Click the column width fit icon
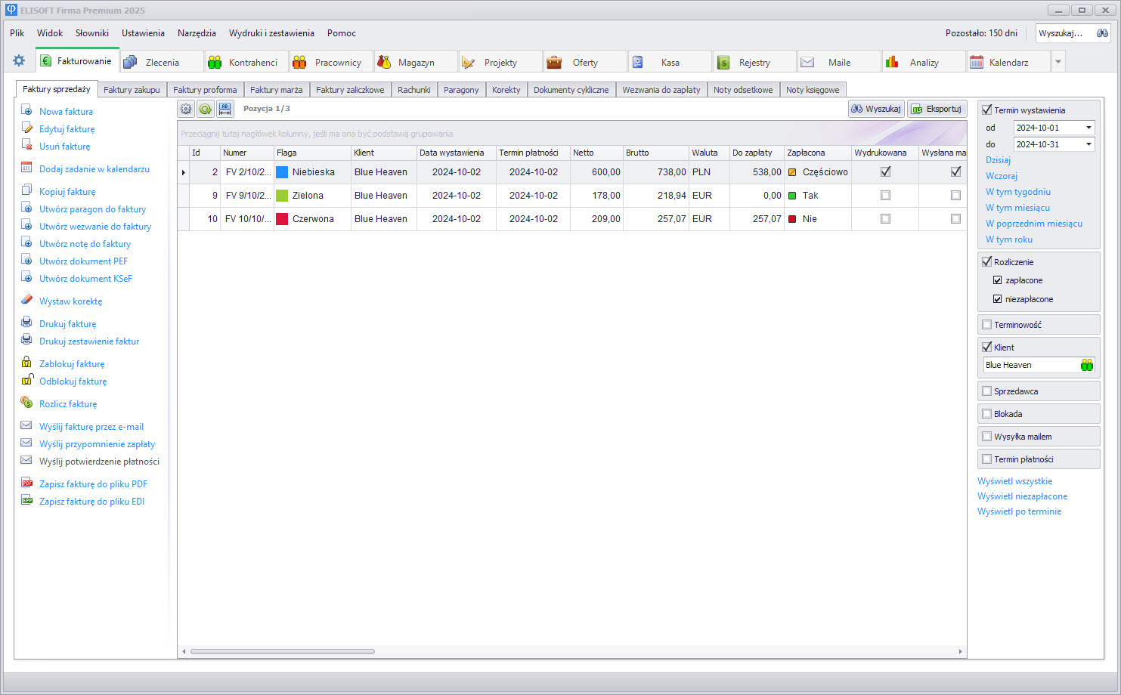 (225, 110)
